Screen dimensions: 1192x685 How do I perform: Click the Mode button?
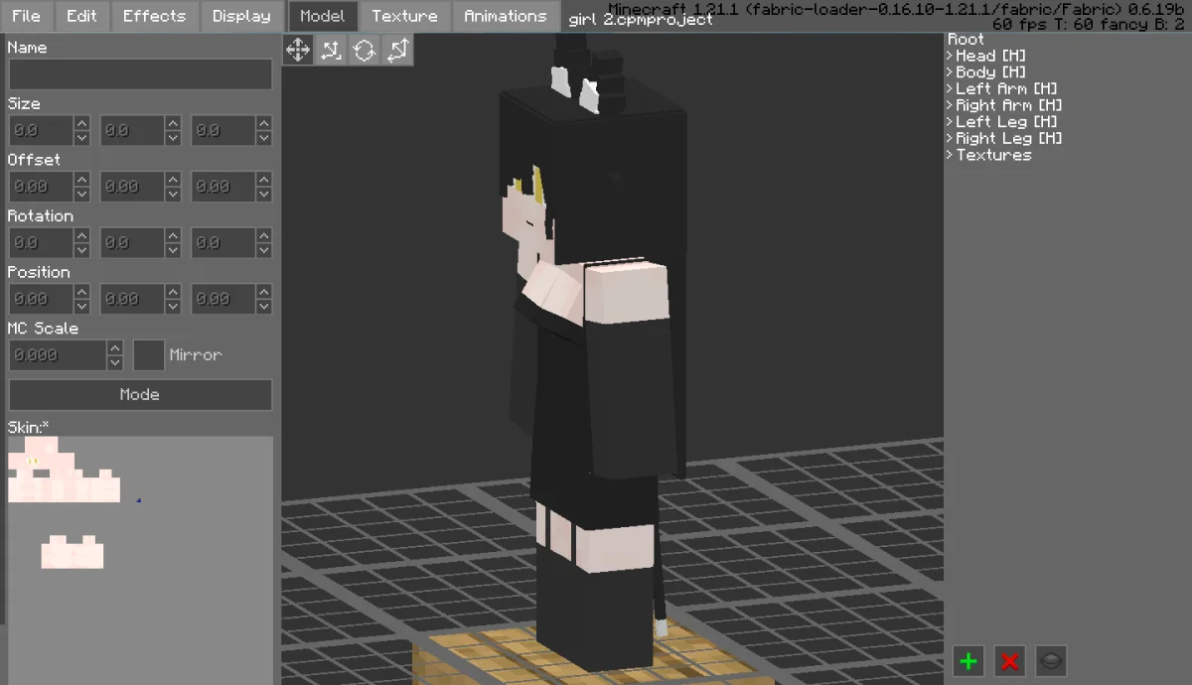pyautogui.click(x=140, y=394)
